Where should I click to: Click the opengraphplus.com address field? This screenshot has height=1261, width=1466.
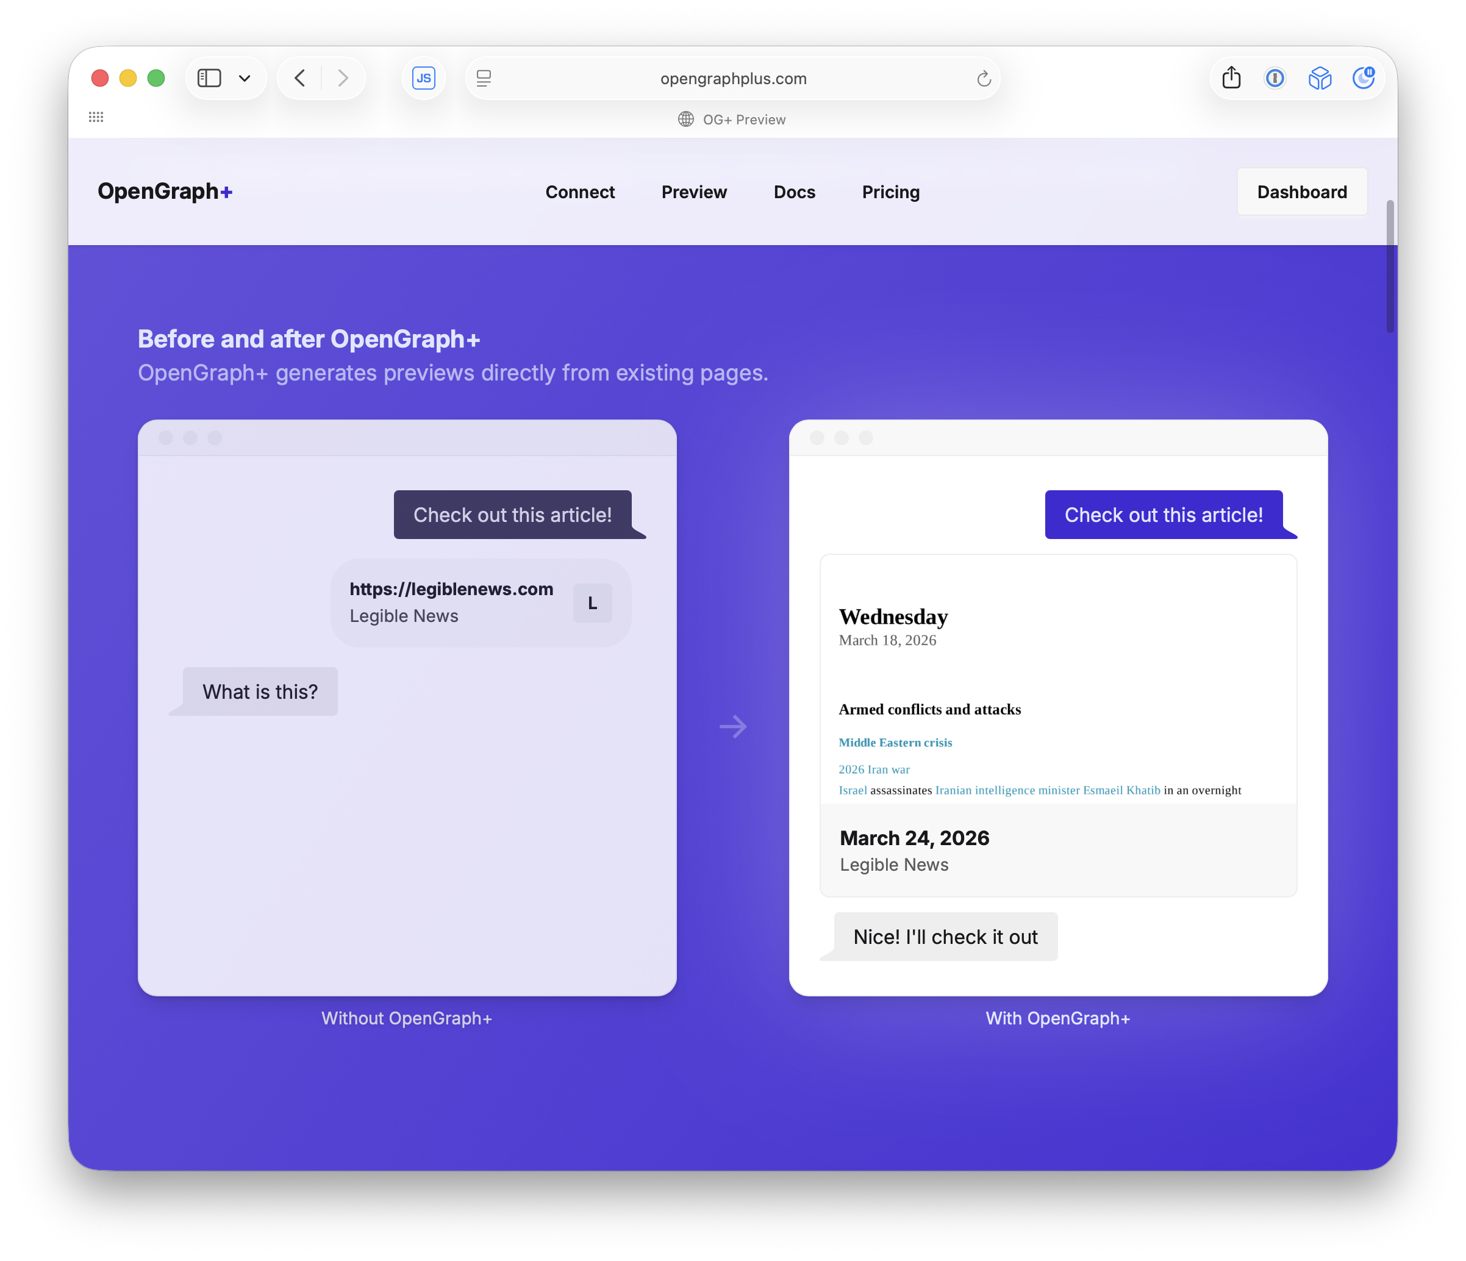tap(733, 79)
